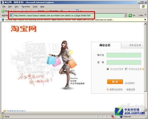Open the Help menu
Image resolution: width=148 pixels, height=119 pixels.
[42, 7]
